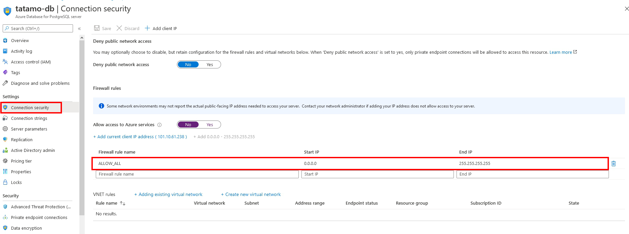Open the Replication page
Image resolution: width=629 pixels, height=234 pixels.
(22, 140)
